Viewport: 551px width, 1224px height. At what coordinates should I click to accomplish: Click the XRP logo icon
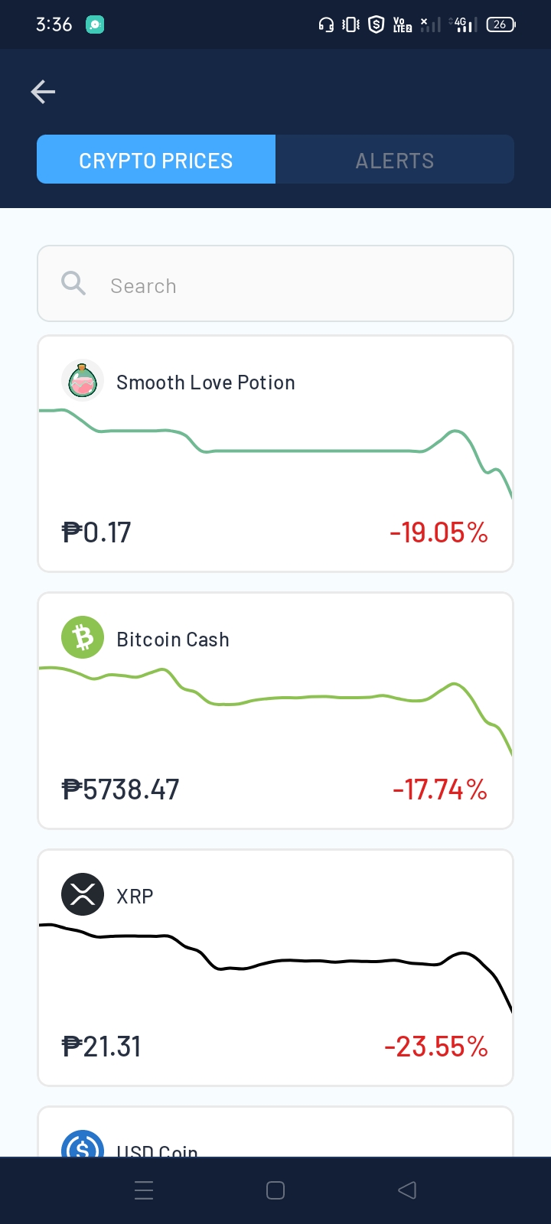click(x=83, y=894)
